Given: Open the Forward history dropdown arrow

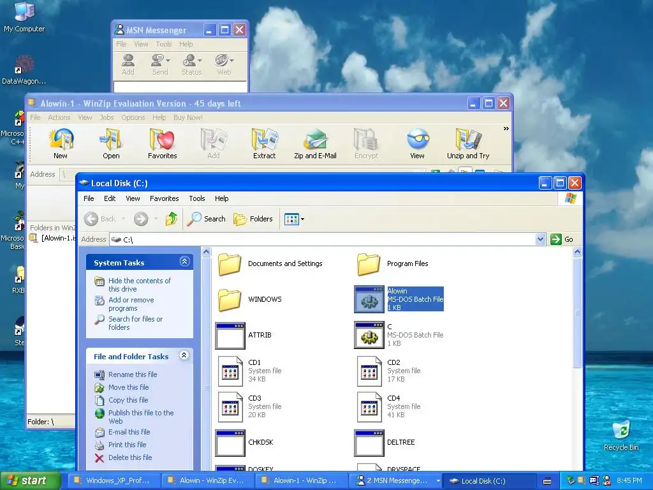Looking at the screenshot, I should pyautogui.click(x=156, y=219).
